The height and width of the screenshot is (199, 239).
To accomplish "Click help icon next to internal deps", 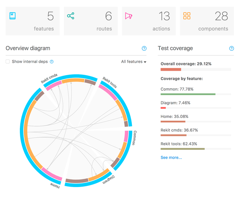I will (51, 62).
